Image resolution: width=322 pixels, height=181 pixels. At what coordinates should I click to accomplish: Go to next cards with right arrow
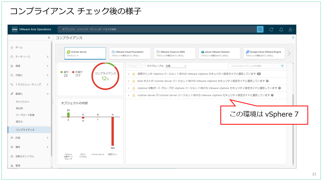(289, 53)
